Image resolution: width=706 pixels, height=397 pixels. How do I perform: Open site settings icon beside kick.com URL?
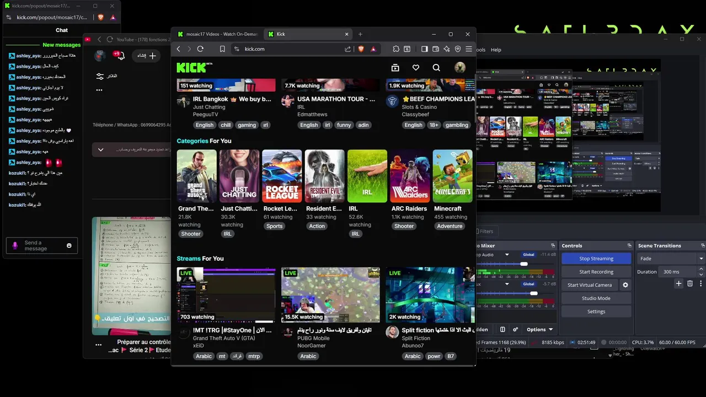(237, 49)
